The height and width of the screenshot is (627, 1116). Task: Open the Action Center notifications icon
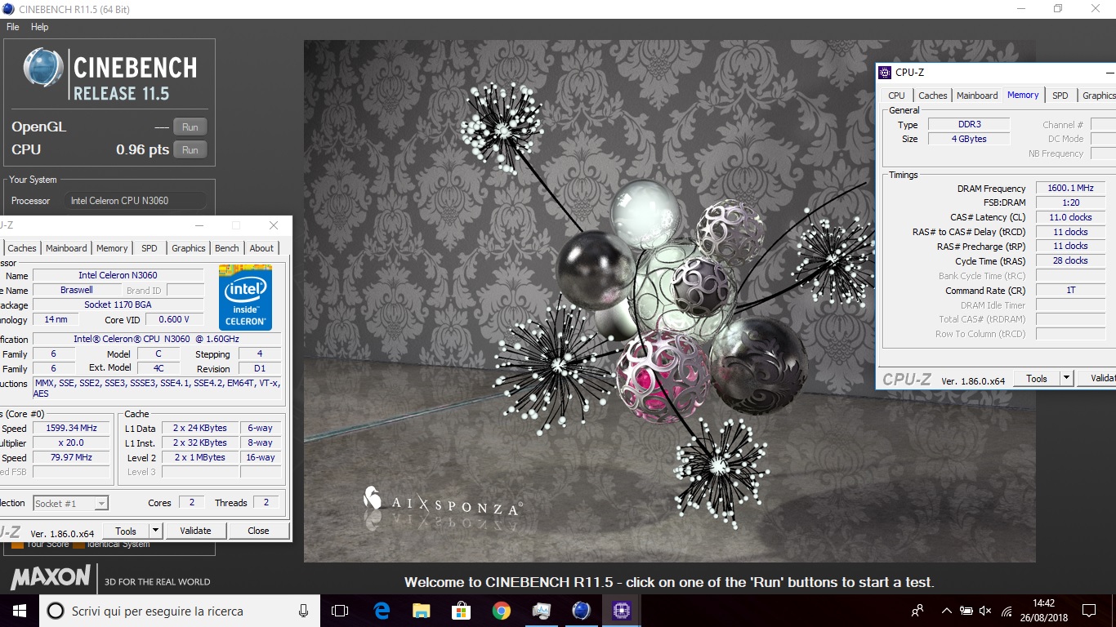1088,611
